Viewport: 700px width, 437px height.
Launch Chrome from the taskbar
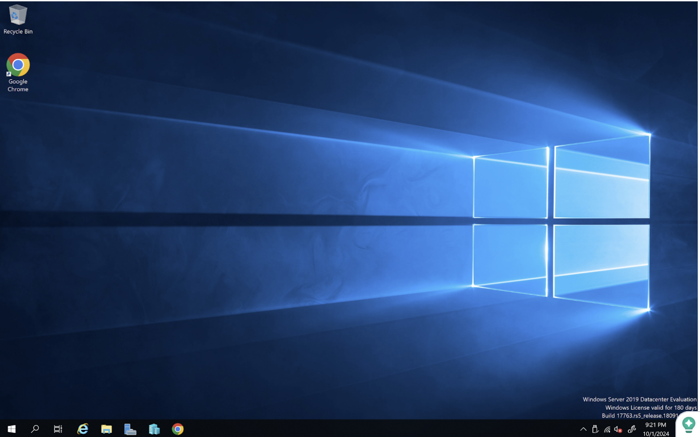[x=178, y=429]
